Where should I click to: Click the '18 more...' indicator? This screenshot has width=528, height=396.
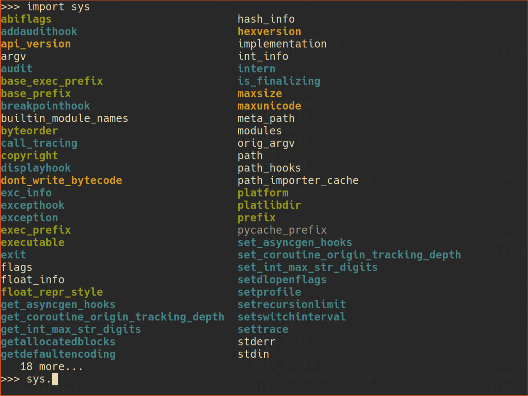tap(52, 367)
